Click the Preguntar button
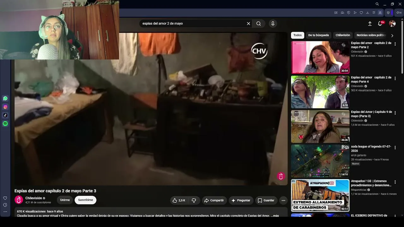This screenshot has width=404, height=227. 241,200
